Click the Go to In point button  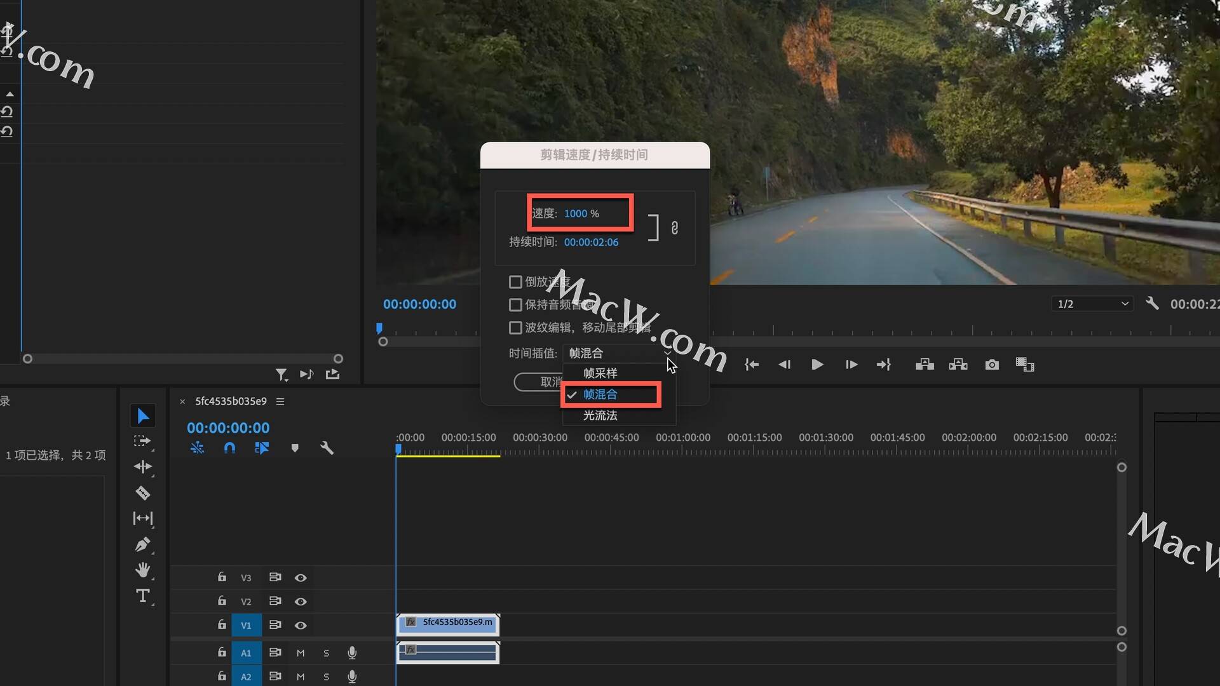[752, 365]
